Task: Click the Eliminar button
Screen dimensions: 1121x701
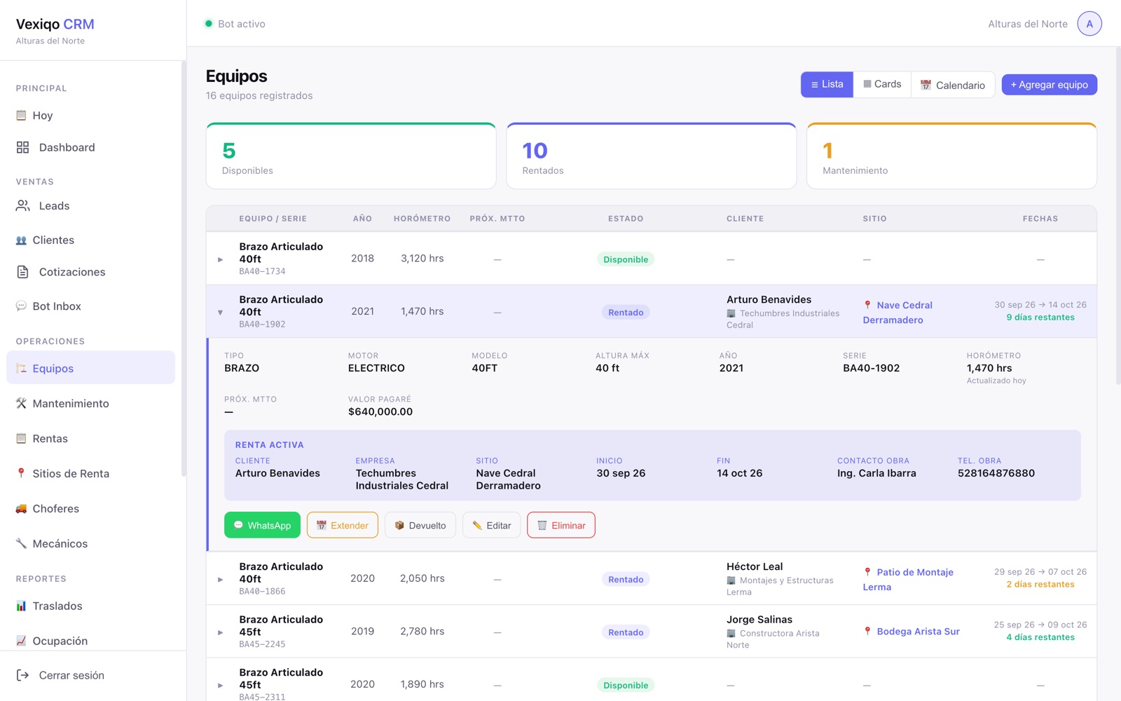Action: click(x=561, y=525)
